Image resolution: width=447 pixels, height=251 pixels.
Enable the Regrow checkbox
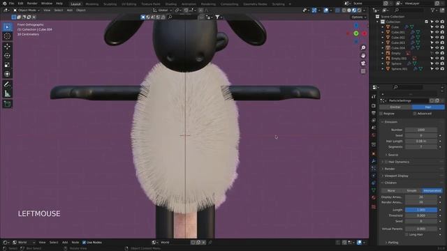(381, 114)
